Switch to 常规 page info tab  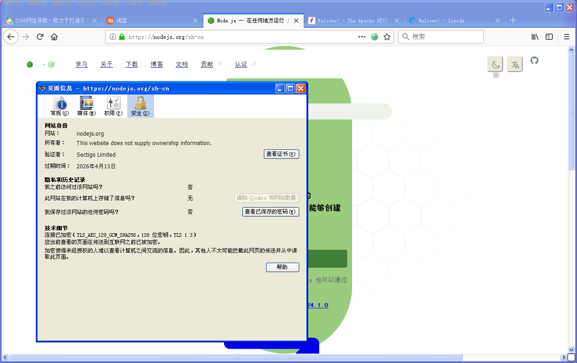coord(60,107)
